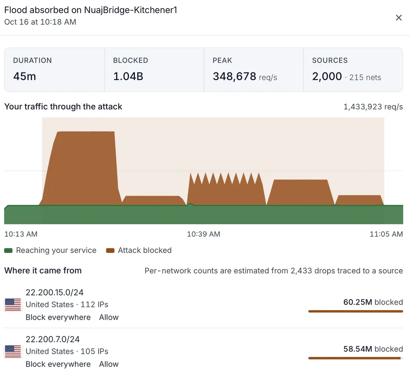Click the 'Oct 16 at 10:18 AM' timestamp
Screen dimensions: 410x373
click(40, 22)
